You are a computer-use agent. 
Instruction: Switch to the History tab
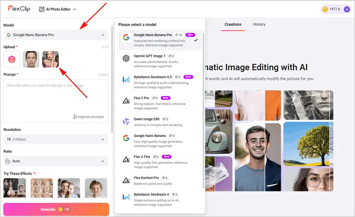[x=259, y=24]
